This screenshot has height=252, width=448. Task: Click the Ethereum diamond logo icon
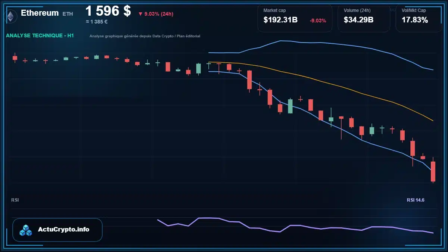(10, 16)
